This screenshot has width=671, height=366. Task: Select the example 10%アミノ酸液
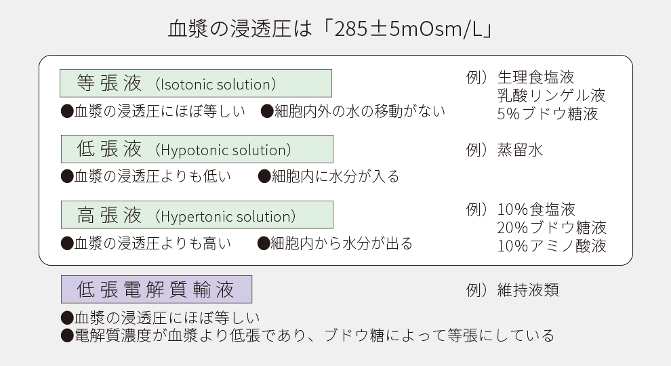[x=552, y=245]
